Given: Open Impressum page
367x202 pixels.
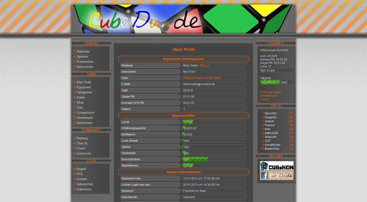Looking at the screenshot, I should 84,189.
